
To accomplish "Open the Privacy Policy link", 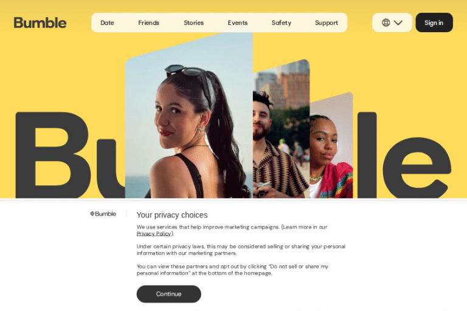I will click(x=154, y=234).
